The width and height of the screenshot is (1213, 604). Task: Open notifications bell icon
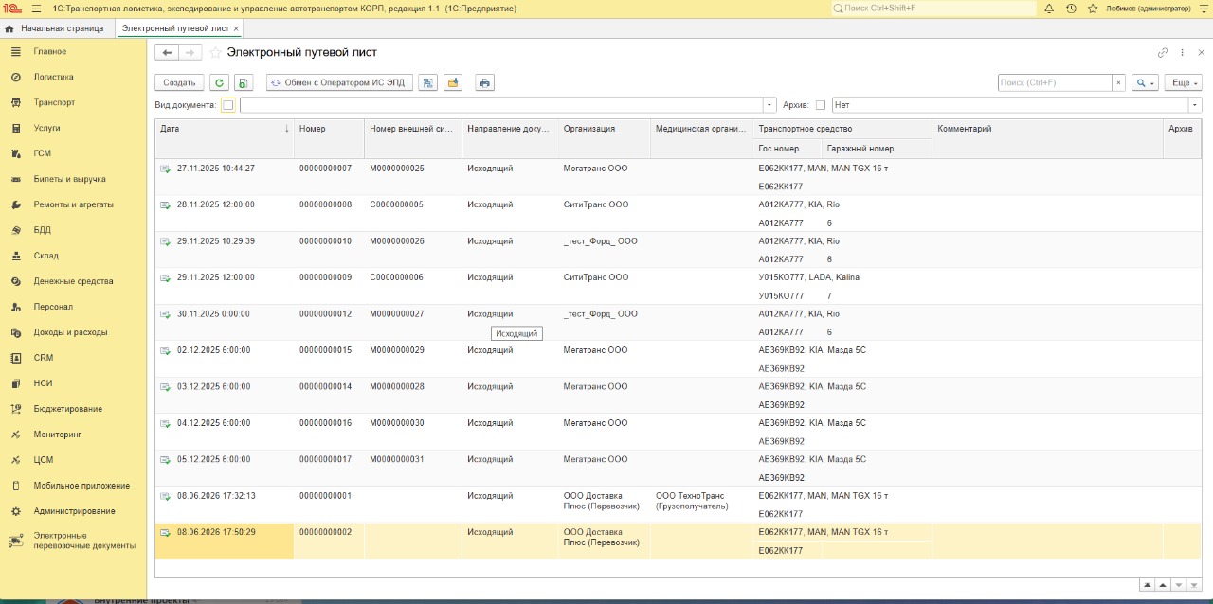click(x=1049, y=8)
